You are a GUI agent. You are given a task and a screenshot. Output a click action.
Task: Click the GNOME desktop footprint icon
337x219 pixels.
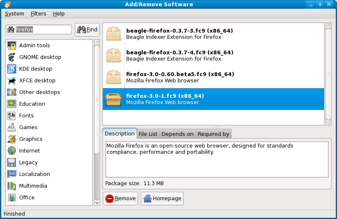click(12, 57)
